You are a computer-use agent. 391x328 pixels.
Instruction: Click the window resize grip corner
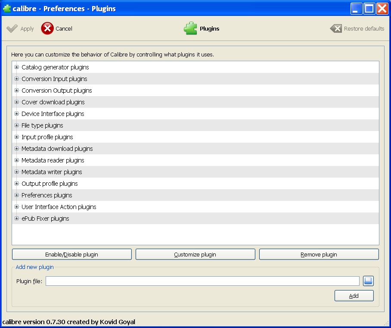(387, 324)
